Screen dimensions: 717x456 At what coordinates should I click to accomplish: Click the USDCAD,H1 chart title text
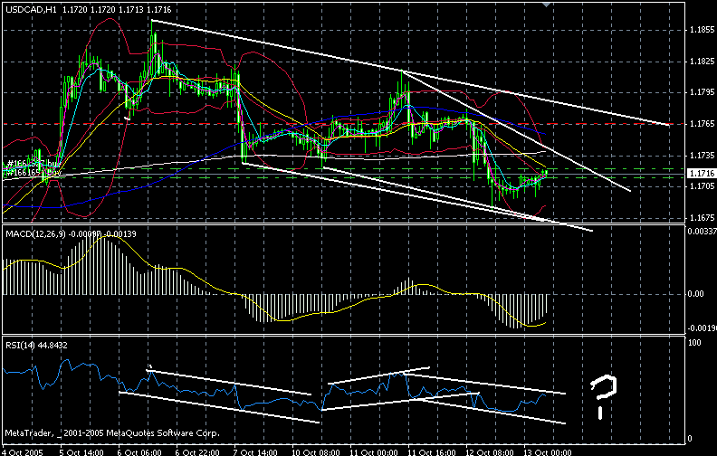tap(31, 10)
